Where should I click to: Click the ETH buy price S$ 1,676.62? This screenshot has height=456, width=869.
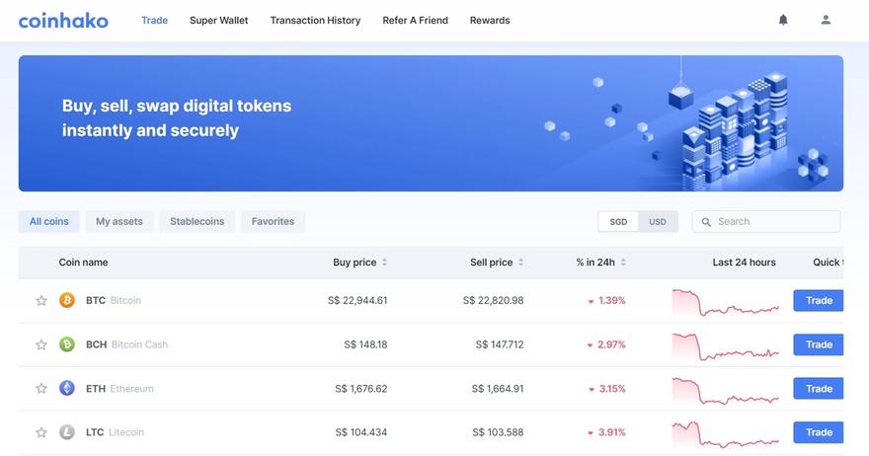[361, 389]
